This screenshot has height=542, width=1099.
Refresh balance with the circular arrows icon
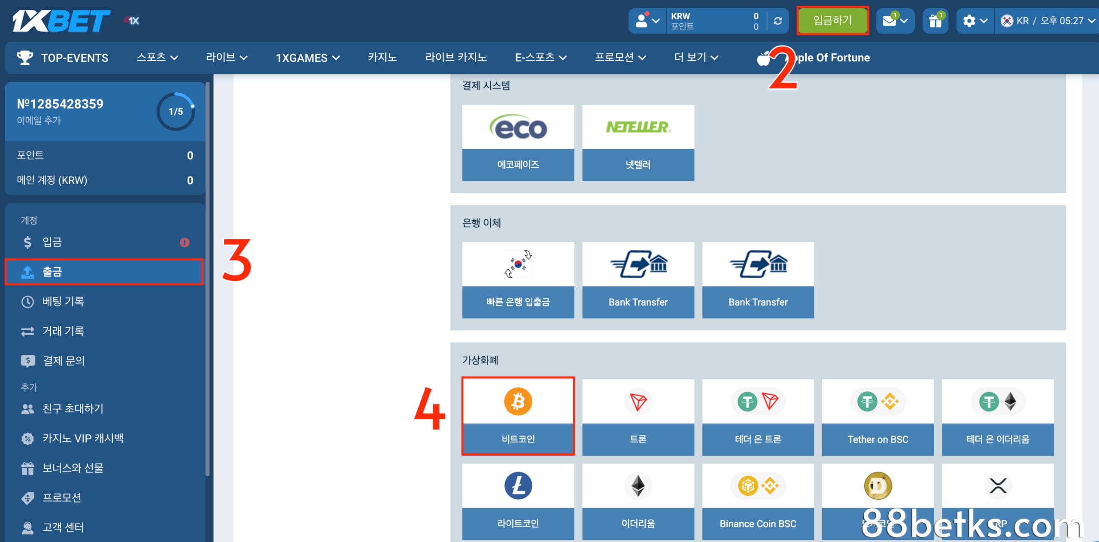777,21
